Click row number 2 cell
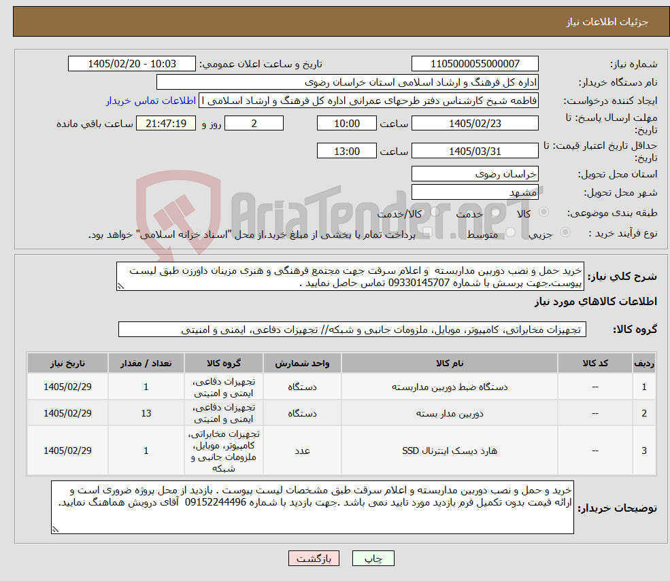This screenshot has width=670, height=581. 644,413
